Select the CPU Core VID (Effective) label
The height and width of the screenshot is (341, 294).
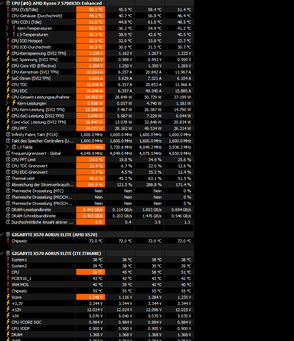(x=34, y=66)
